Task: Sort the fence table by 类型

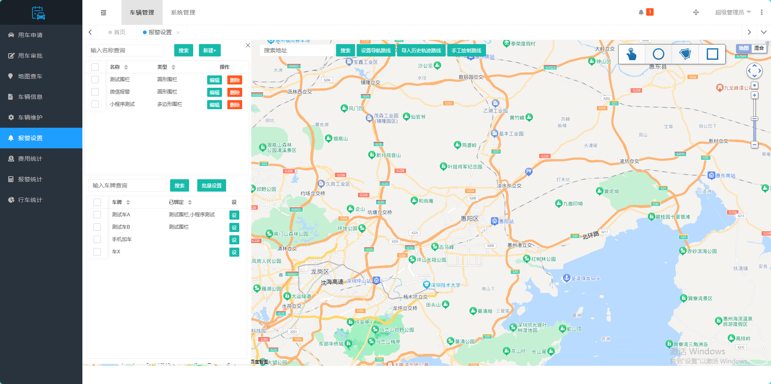Action: (173, 67)
